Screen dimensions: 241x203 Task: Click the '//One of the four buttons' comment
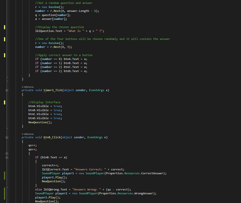pos(102,39)
